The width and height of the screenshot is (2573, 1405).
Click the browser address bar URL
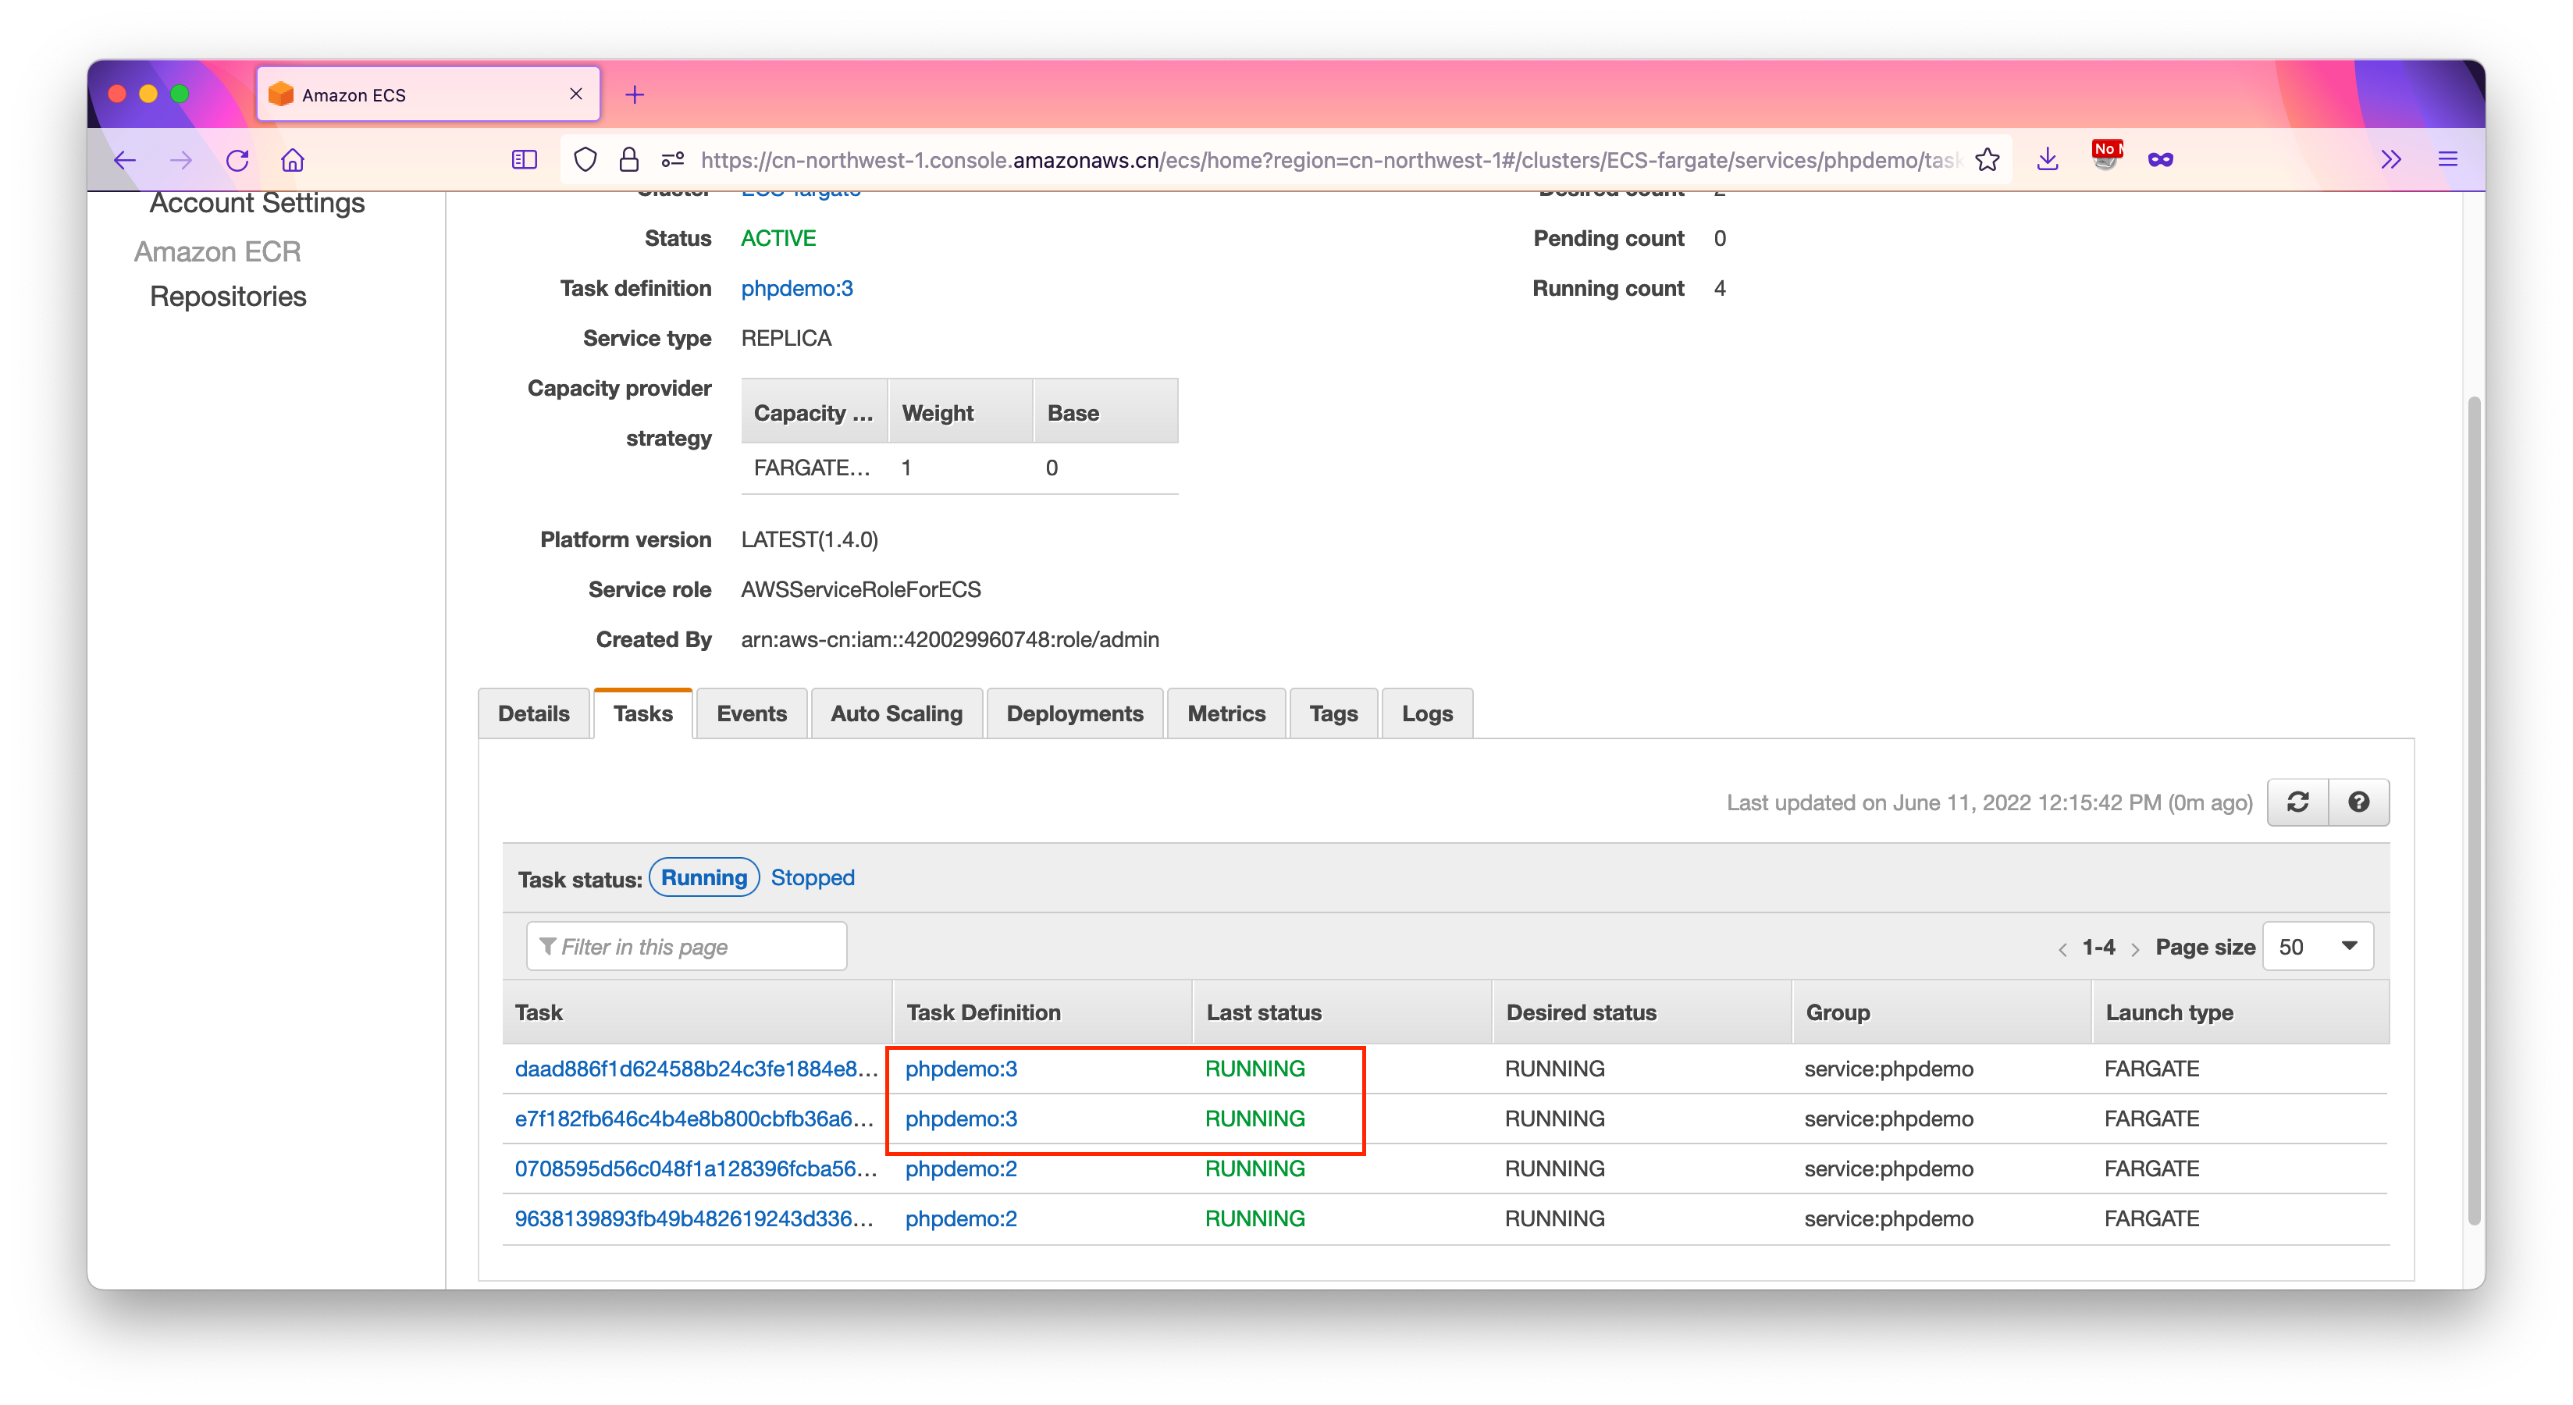[1330, 160]
